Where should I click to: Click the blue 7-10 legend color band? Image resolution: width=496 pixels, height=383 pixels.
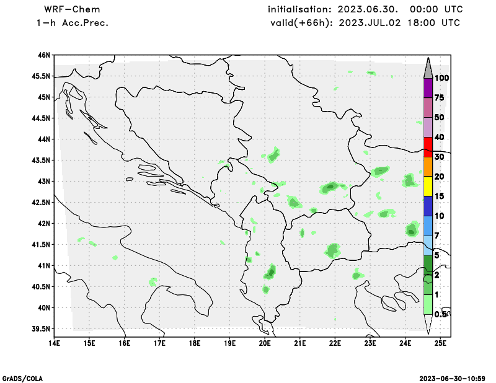pyautogui.click(x=428, y=226)
